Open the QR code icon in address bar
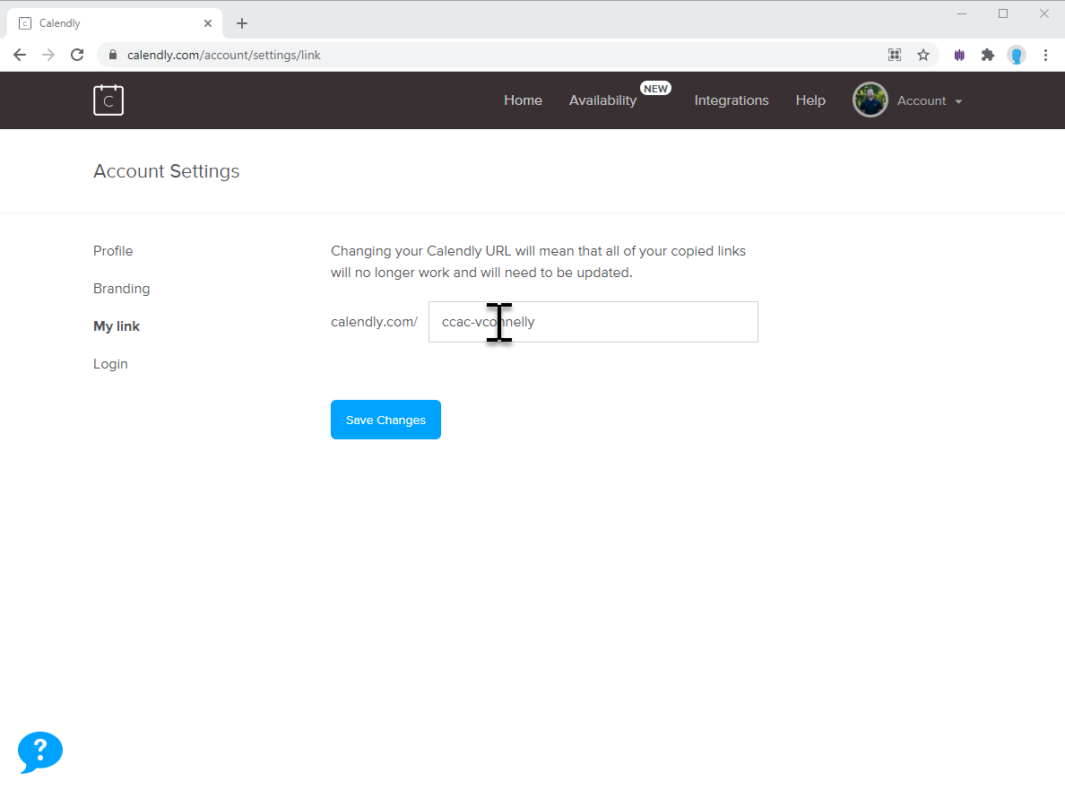 click(x=895, y=55)
